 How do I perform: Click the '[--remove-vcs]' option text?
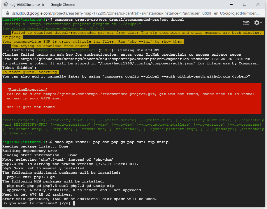pos(91,129)
